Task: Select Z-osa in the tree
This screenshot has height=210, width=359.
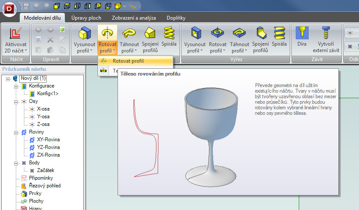Action: point(43,124)
